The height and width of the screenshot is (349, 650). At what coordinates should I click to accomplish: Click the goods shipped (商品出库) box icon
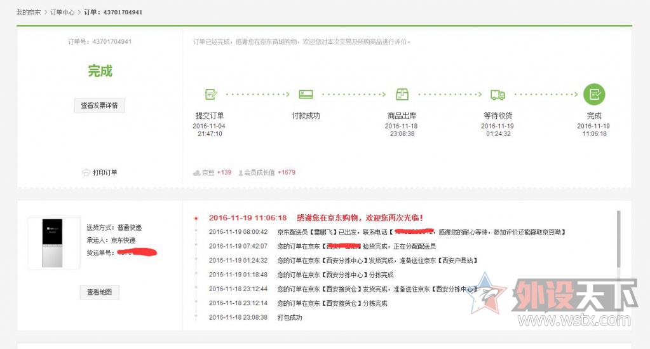coord(402,95)
